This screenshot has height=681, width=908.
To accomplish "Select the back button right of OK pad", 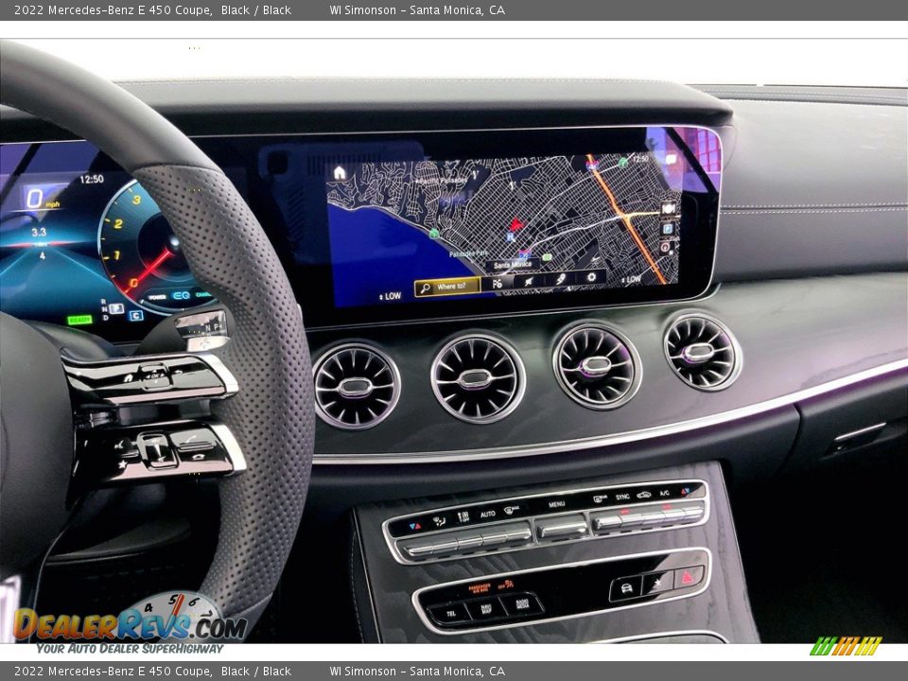I will 181,374.
